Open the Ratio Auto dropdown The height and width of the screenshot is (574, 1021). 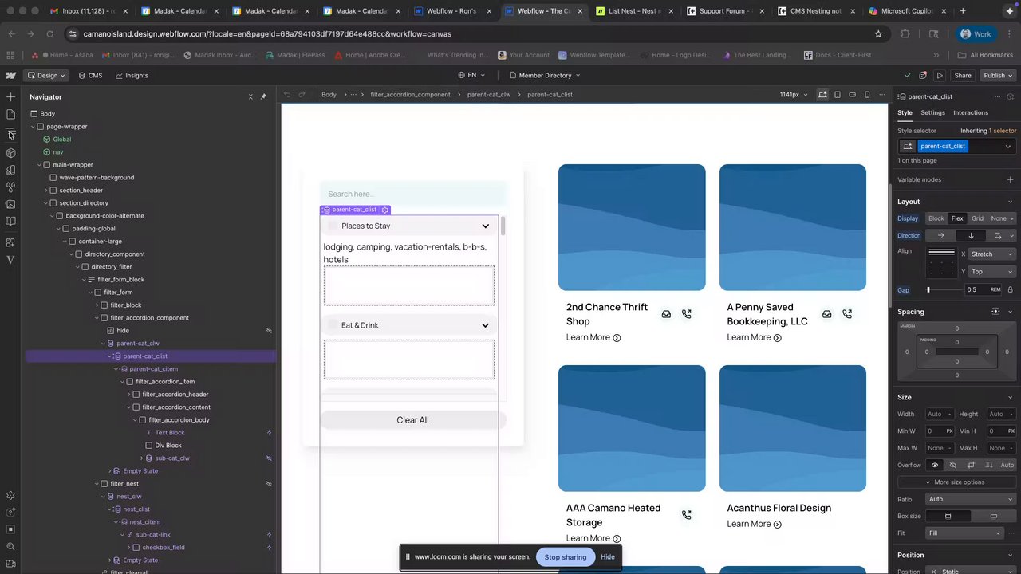click(971, 499)
